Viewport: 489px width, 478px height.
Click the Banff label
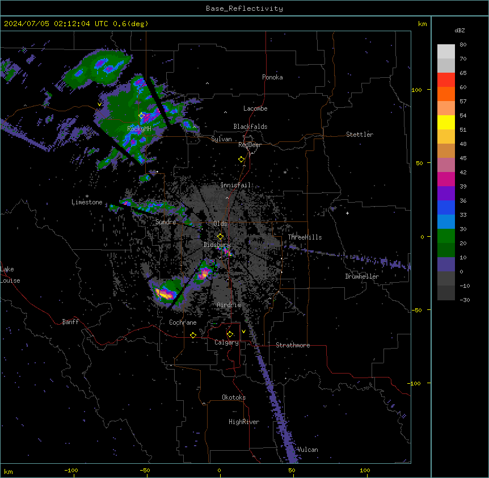pos(70,322)
